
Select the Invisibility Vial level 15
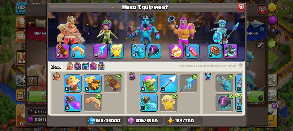(148, 103)
